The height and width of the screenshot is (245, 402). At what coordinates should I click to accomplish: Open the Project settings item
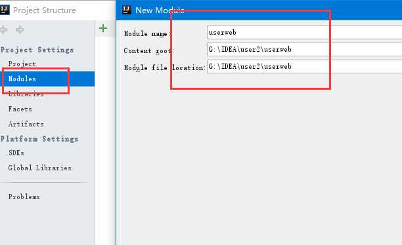tap(22, 64)
